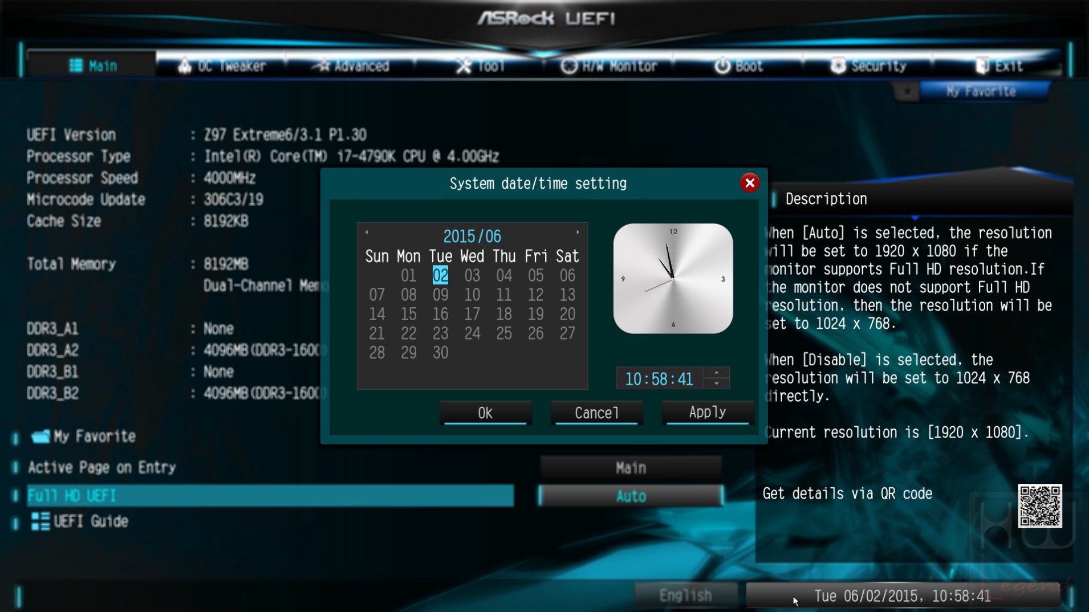Increase time with the up stepper arrow
Screen dimensions: 1089x612
tap(717, 373)
